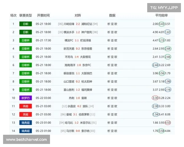The height and width of the screenshot is (147, 184).
Task: Select the 瑞典超 badge in the 马尔默 row
Action: (x=25, y=131)
